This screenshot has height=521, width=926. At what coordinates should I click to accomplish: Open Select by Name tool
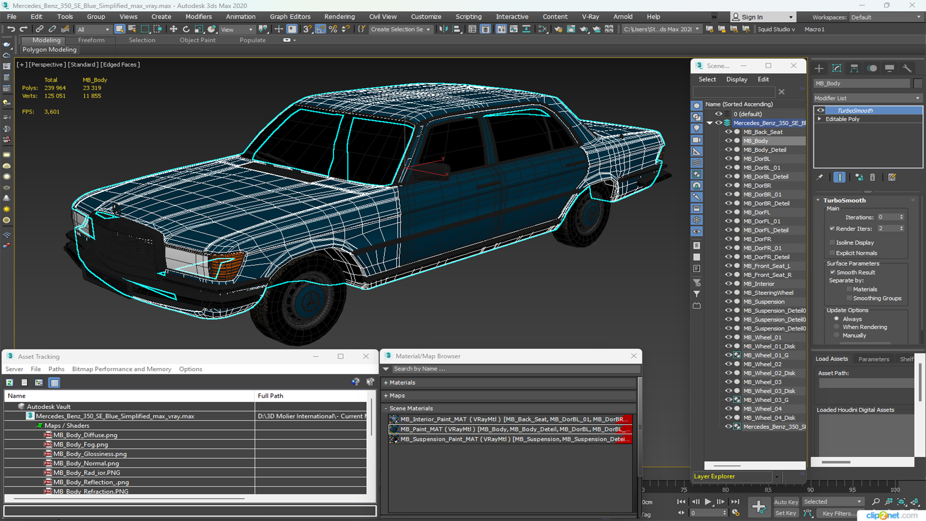tap(132, 29)
